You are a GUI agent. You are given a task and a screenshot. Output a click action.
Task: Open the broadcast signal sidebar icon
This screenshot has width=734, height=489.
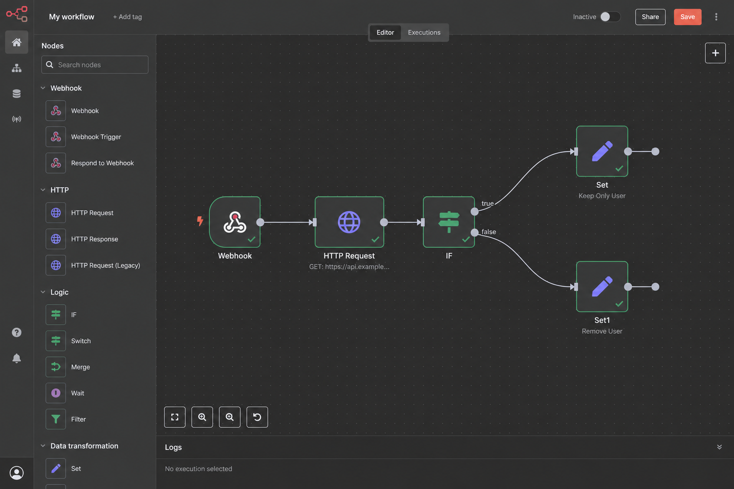17,119
